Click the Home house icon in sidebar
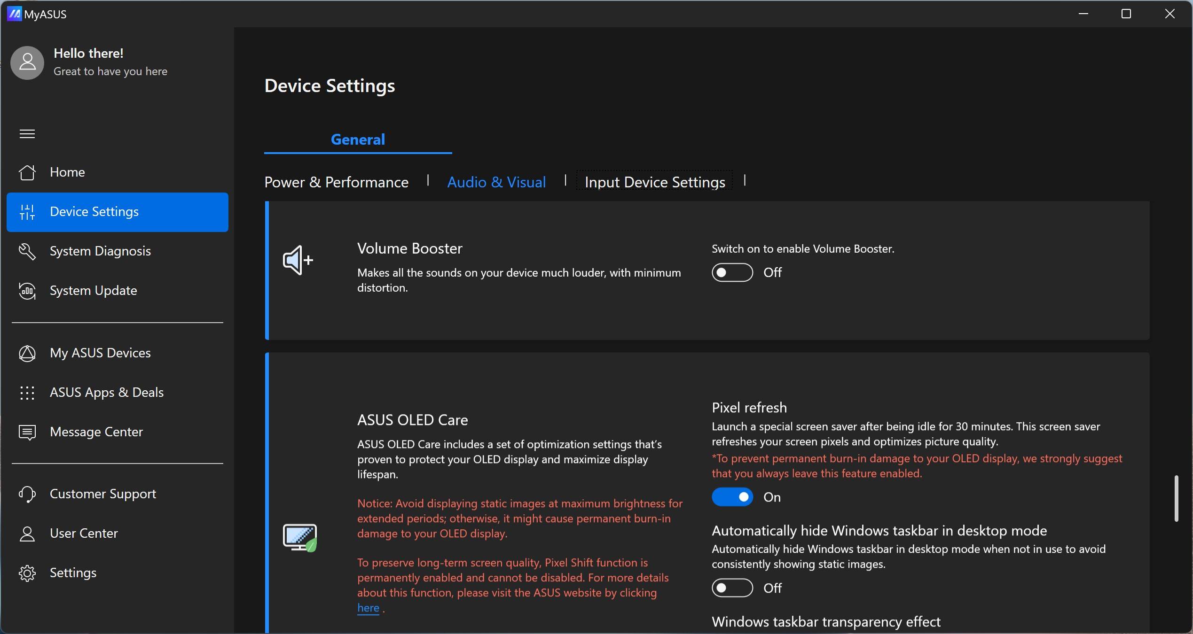Viewport: 1193px width, 634px height. point(27,172)
